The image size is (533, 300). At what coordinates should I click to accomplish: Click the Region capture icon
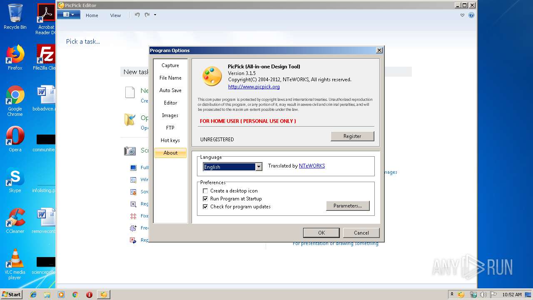point(133,204)
